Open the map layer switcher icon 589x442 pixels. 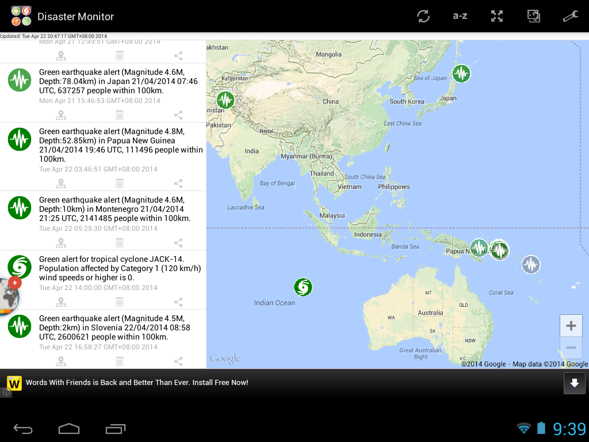click(534, 16)
